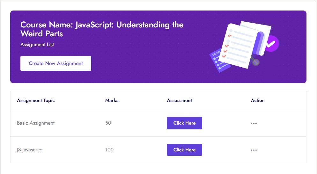The image size is (317, 174).
Task: Click the Action column header
Action: point(258,100)
